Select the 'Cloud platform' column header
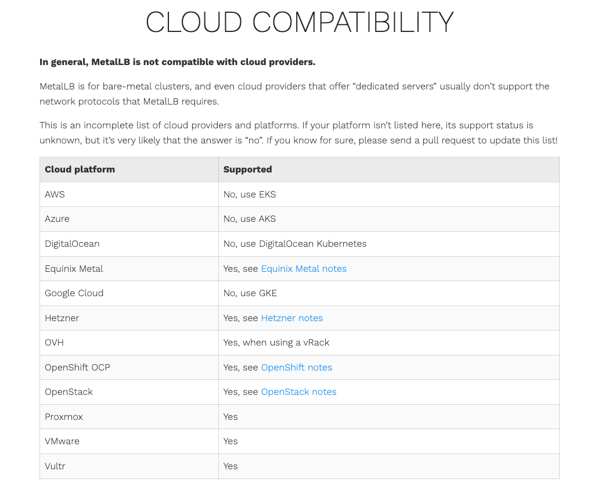Screen dimensions: 598x489 [129, 170]
